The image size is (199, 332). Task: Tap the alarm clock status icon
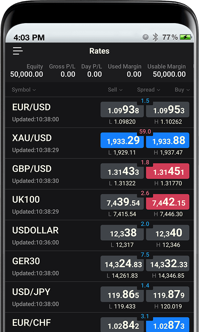click(x=145, y=37)
